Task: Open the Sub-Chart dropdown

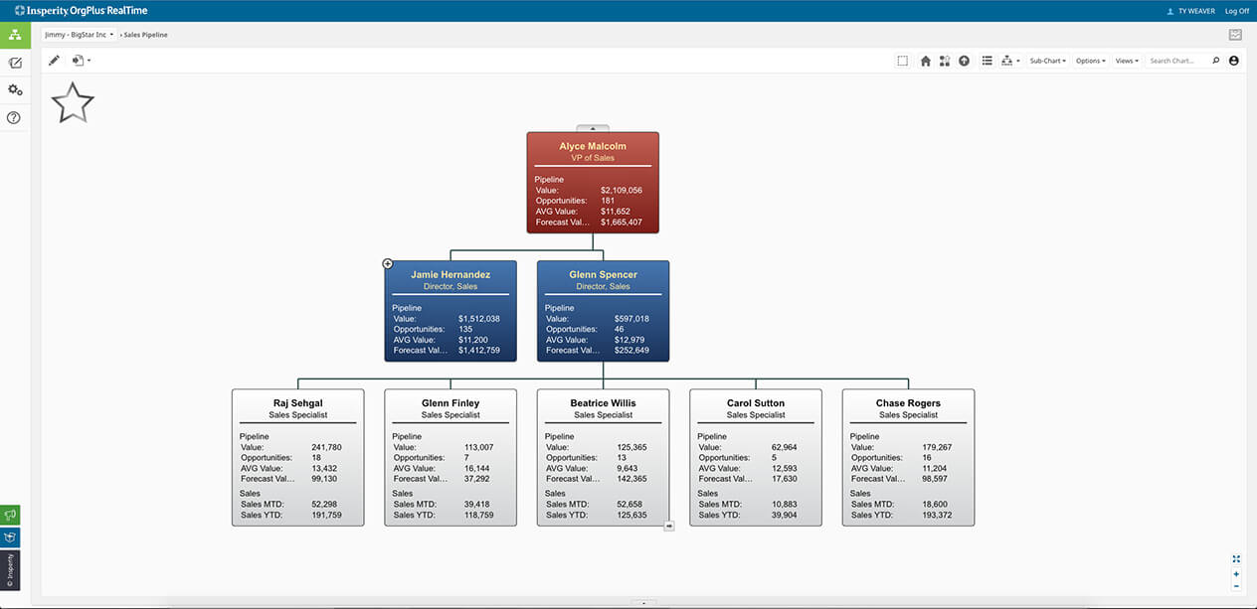Action: click(1047, 60)
